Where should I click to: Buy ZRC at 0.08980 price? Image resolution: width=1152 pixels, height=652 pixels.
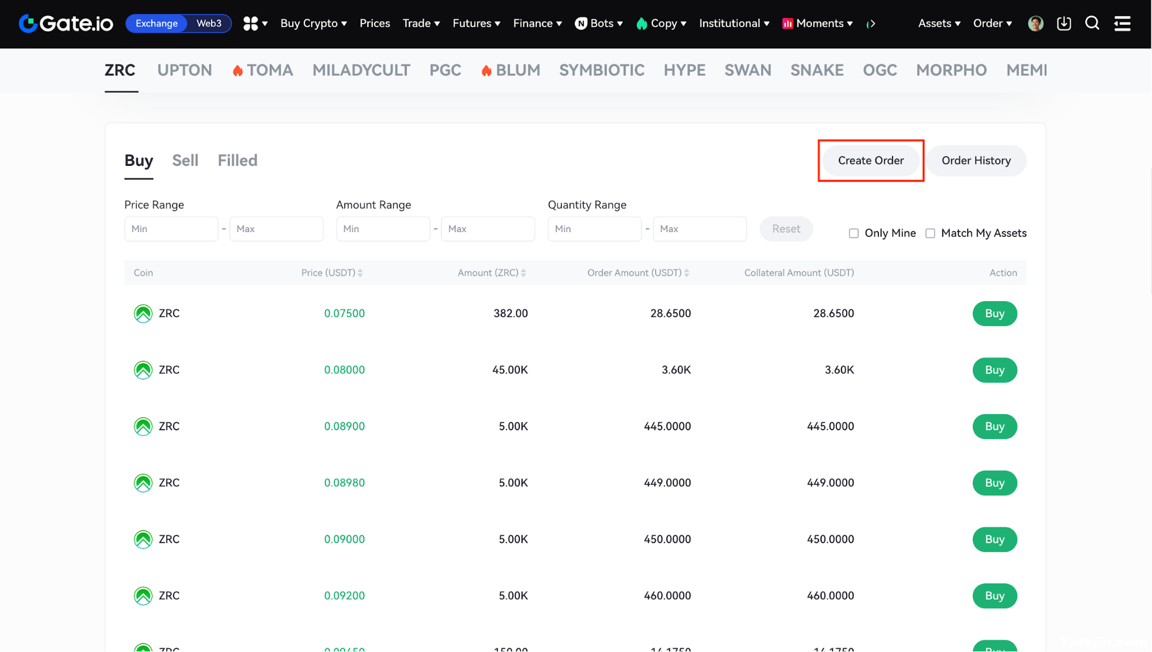[995, 483]
